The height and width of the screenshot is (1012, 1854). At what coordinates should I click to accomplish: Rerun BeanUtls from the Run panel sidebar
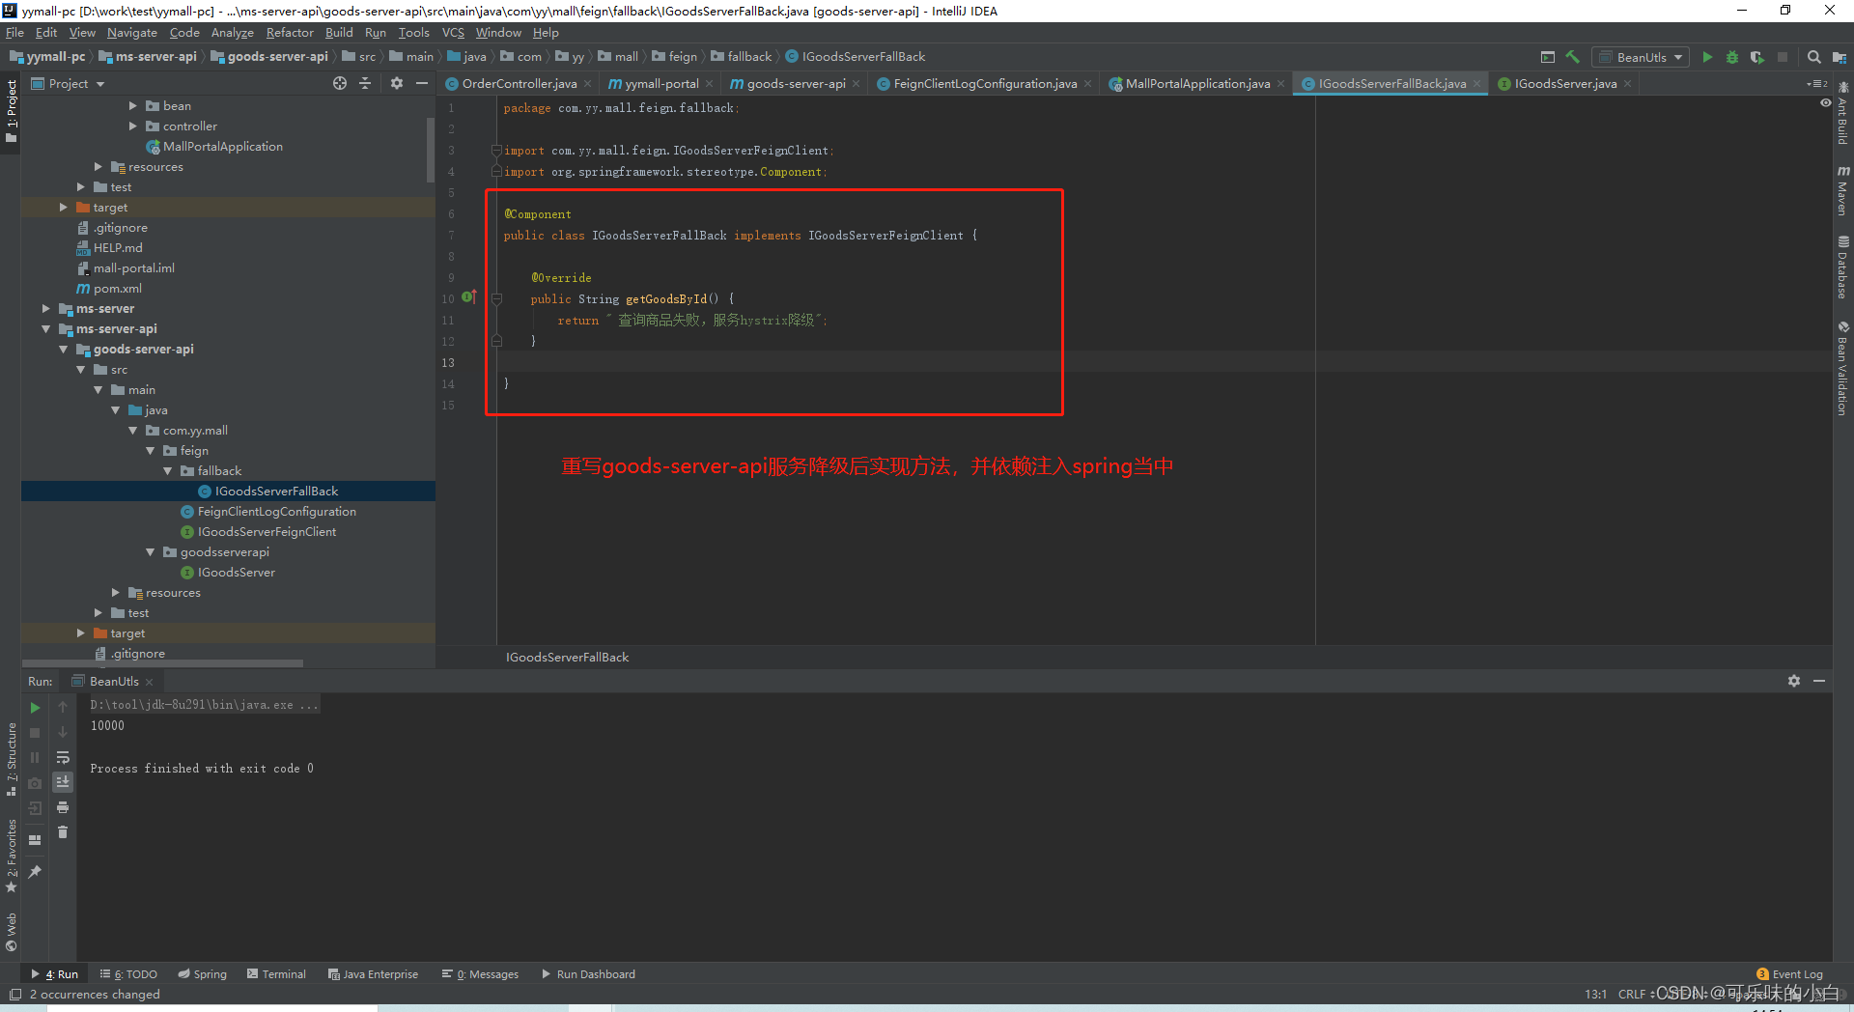(x=35, y=708)
